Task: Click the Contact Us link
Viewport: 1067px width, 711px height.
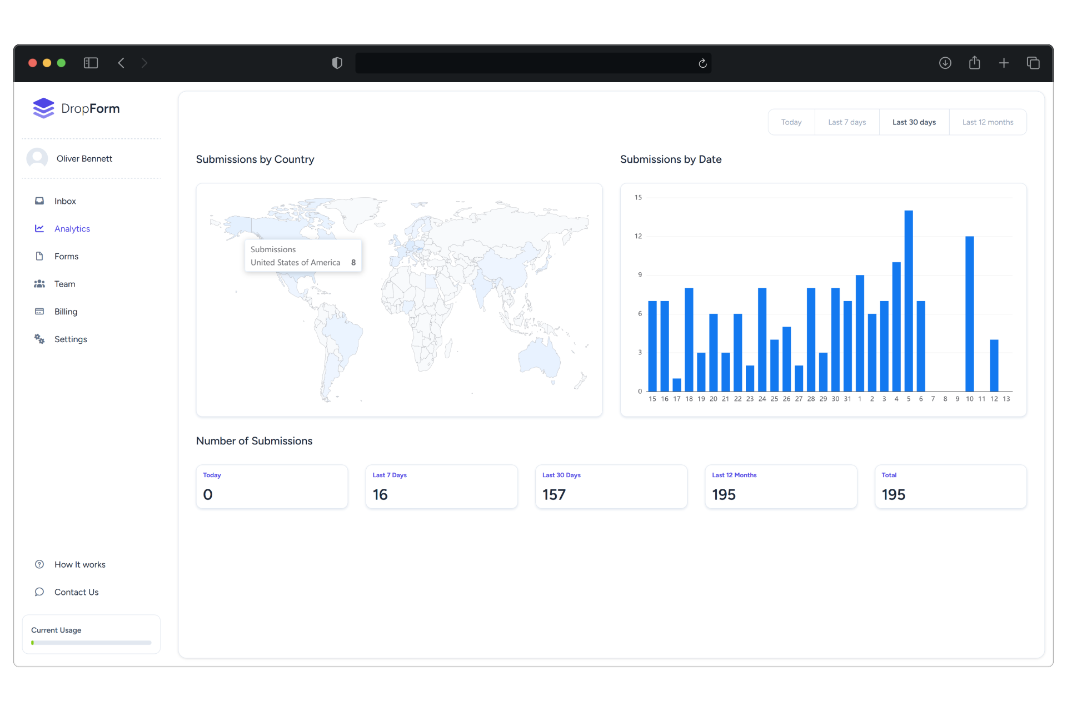Action: coord(76,592)
